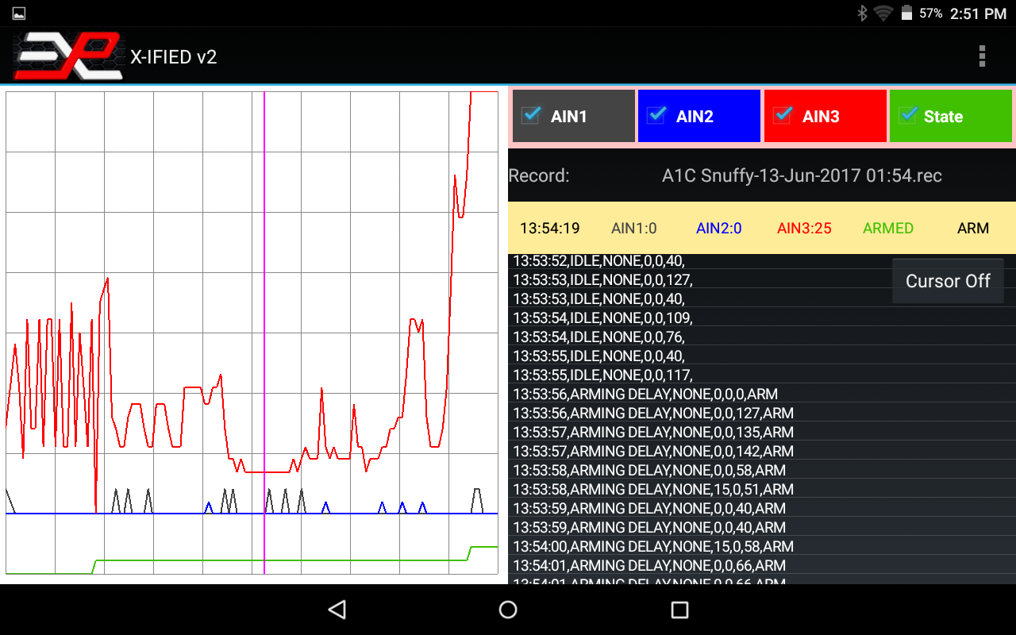Hide the State trace checkbox

click(x=907, y=116)
